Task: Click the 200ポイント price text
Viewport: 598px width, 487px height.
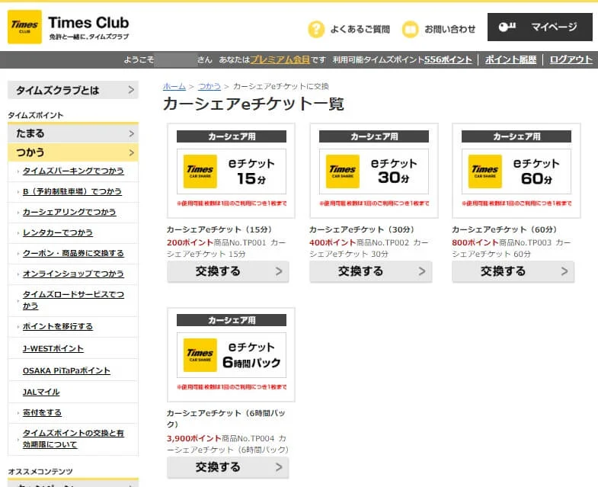Action: coord(190,242)
